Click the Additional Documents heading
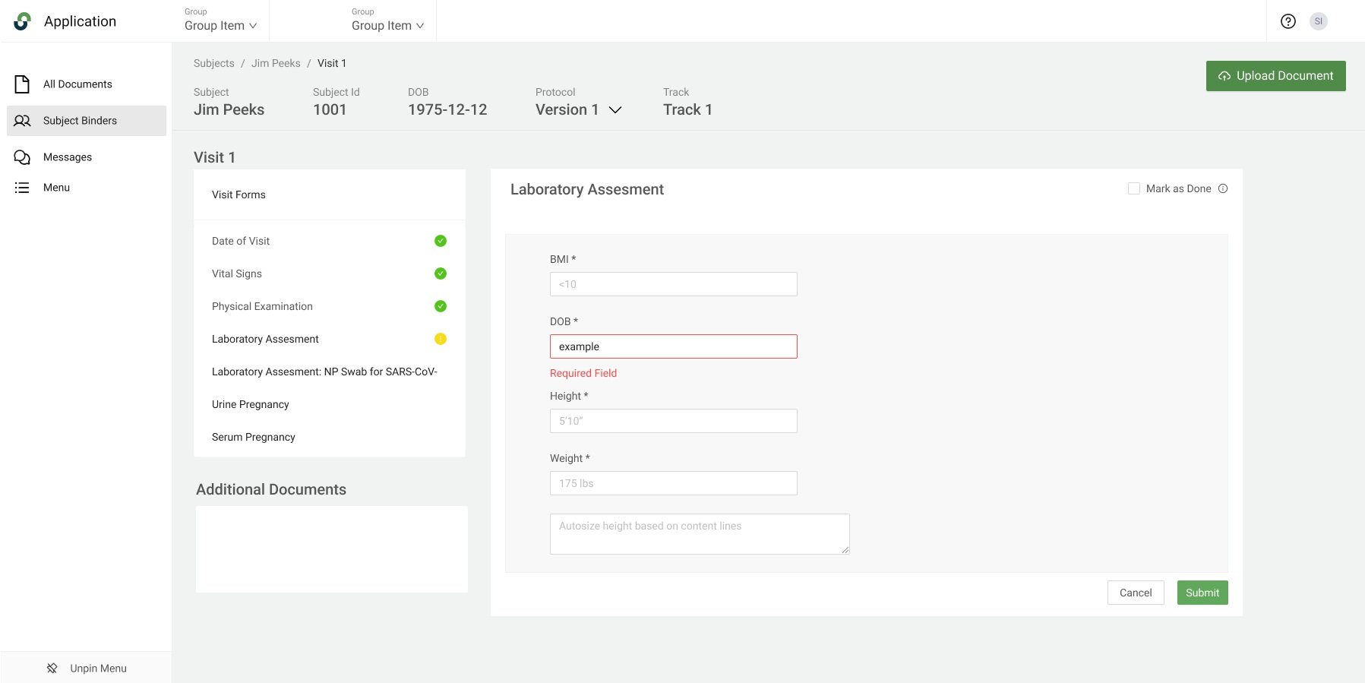Screen dimensions: 1365x683 (x=271, y=489)
